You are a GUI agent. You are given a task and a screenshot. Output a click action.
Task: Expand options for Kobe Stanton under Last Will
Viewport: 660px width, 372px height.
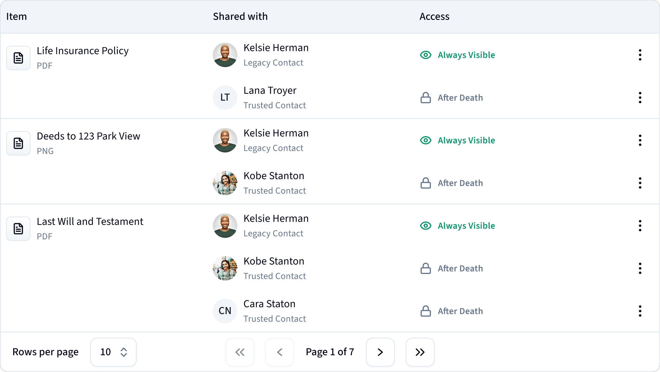(640, 268)
